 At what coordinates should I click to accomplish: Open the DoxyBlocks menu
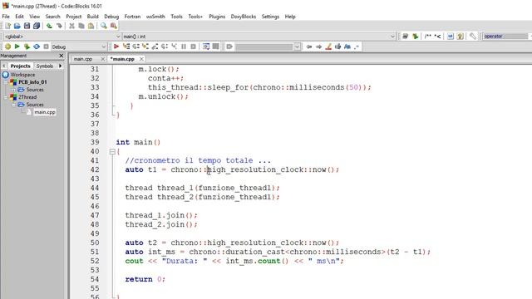coord(244,17)
